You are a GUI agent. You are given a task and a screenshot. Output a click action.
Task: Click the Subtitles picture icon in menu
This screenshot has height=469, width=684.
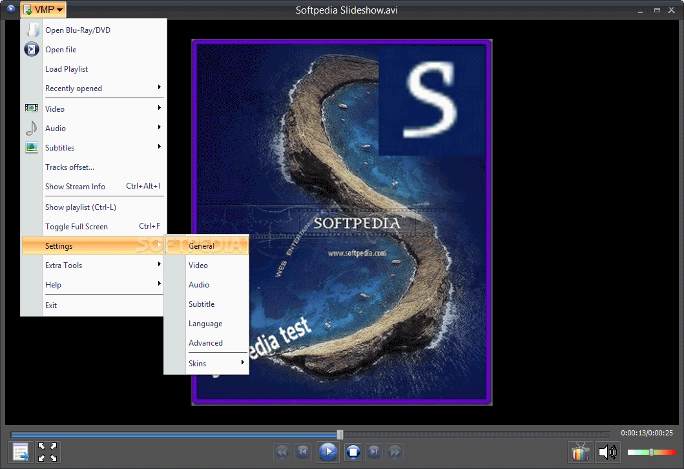pos(32,147)
